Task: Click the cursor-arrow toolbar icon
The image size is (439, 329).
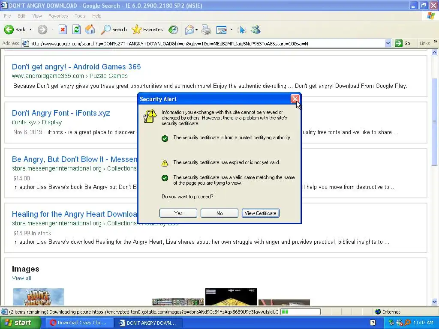Action: pyautogui.click(x=242, y=30)
